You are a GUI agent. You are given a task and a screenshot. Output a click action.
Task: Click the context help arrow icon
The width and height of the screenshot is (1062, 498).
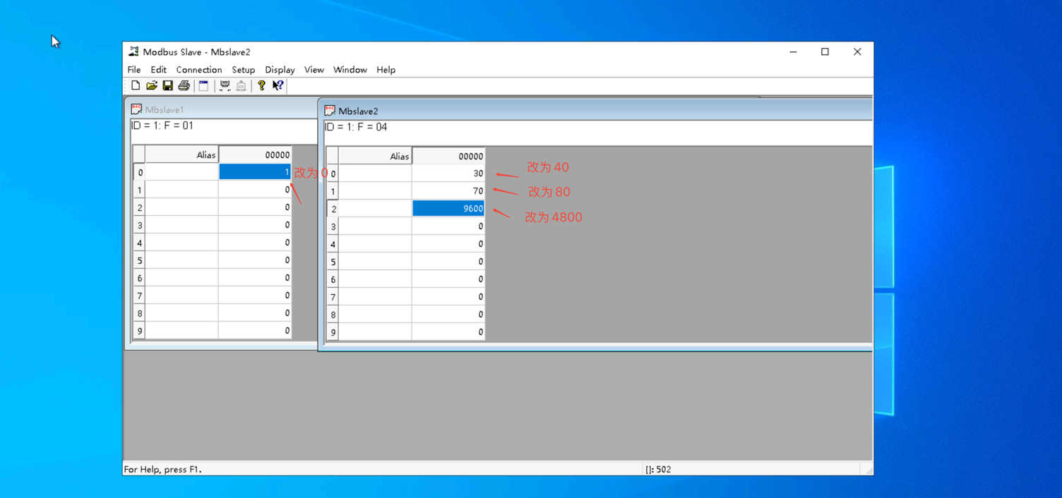coord(278,85)
